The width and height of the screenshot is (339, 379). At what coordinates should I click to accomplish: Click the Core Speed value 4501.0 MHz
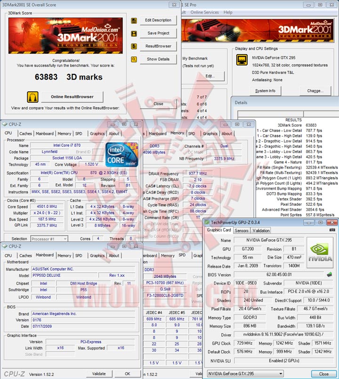(47, 207)
